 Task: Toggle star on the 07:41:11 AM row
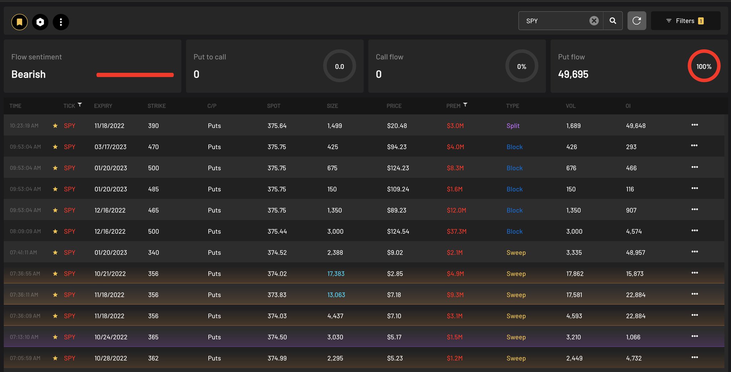coord(55,252)
